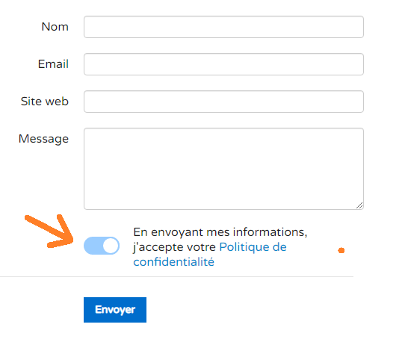Click the orange dot beside the privacy text
This screenshot has height=342, width=405.
point(341,250)
